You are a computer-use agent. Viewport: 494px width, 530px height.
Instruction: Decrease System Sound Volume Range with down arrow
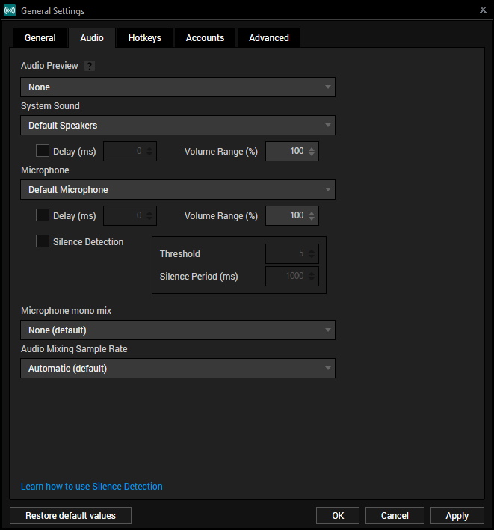[312, 154]
